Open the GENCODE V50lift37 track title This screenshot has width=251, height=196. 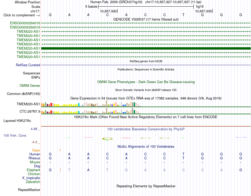[146, 19]
